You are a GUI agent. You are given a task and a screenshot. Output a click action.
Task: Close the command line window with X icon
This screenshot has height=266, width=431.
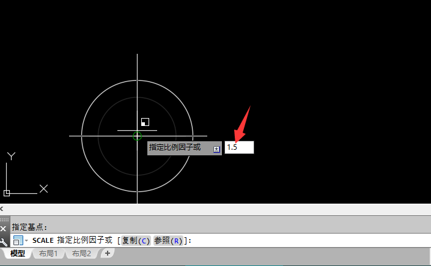pyautogui.click(x=3, y=229)
